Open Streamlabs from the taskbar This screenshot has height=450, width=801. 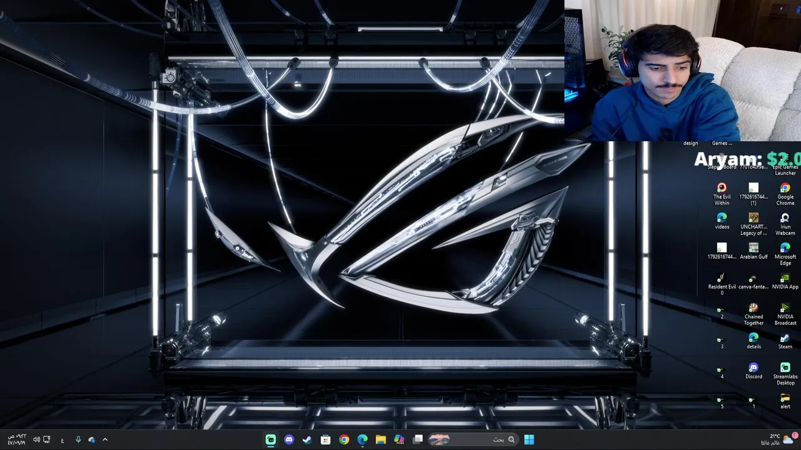point(270,440)
